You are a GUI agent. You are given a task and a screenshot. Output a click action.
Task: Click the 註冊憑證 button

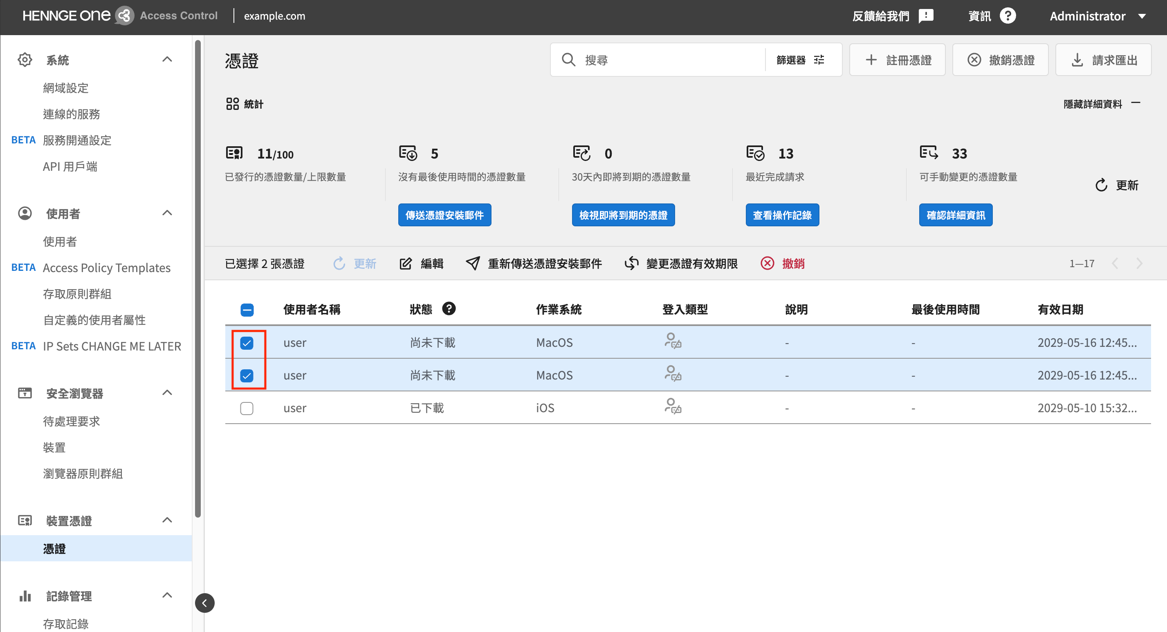pos(898,60)
